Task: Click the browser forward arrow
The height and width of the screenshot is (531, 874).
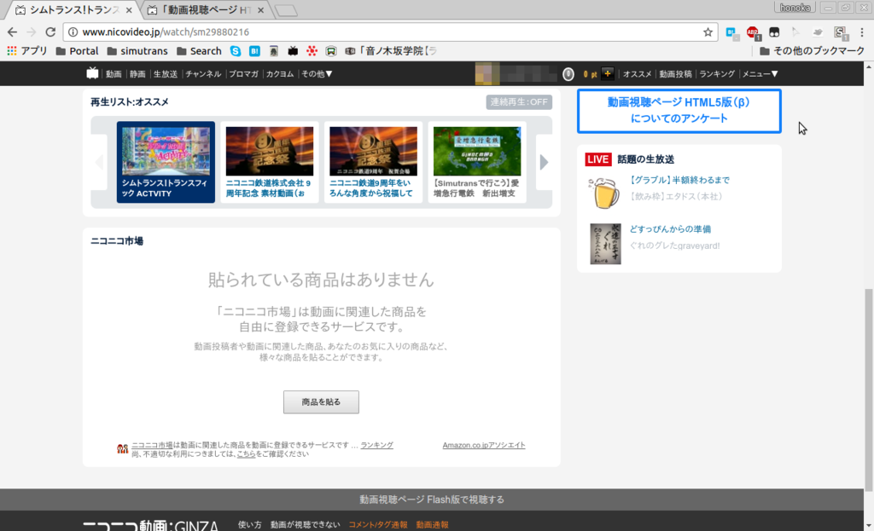Action: click(x=32, y=32)
